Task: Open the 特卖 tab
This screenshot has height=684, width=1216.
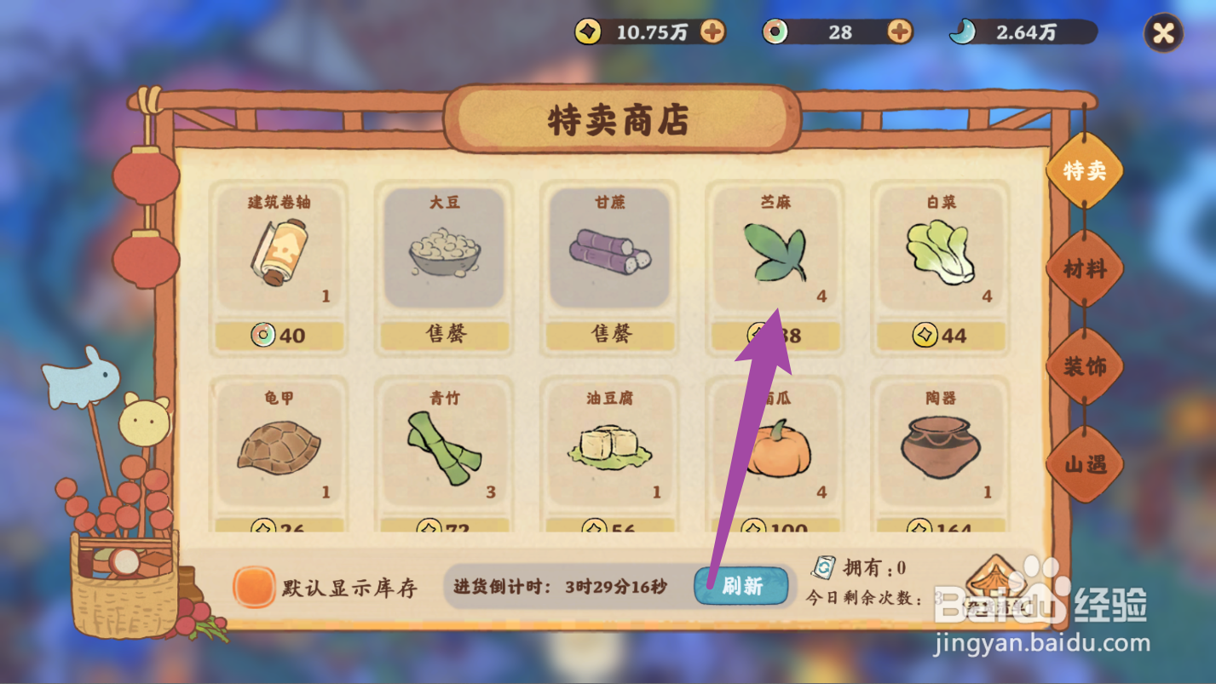Action: tap(1084, 170)
